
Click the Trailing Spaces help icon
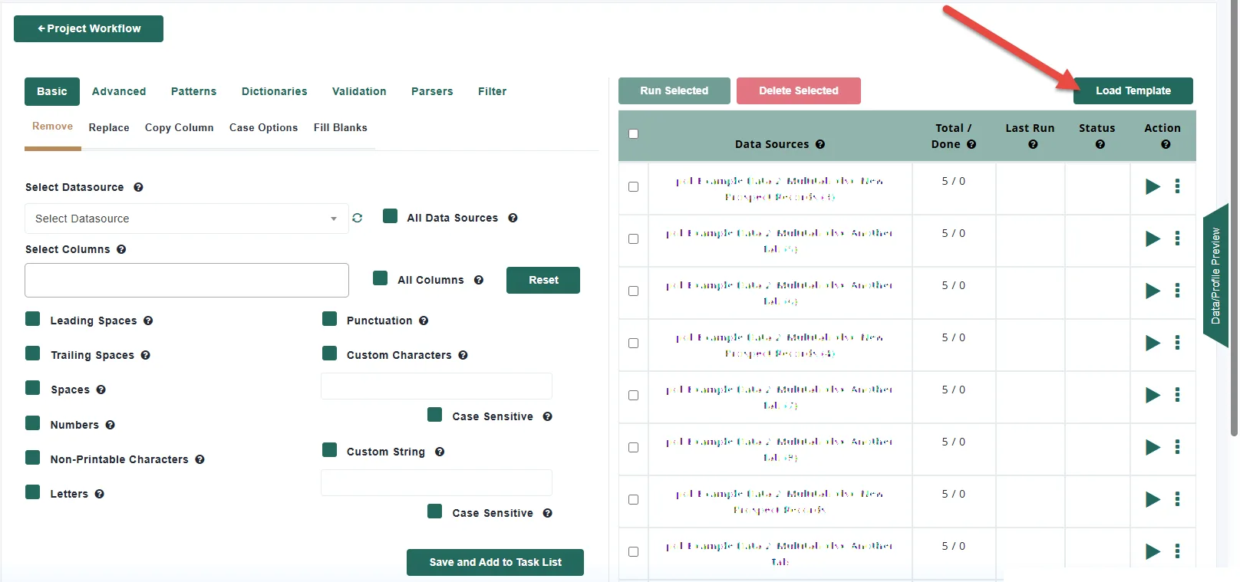click(146, 355)
